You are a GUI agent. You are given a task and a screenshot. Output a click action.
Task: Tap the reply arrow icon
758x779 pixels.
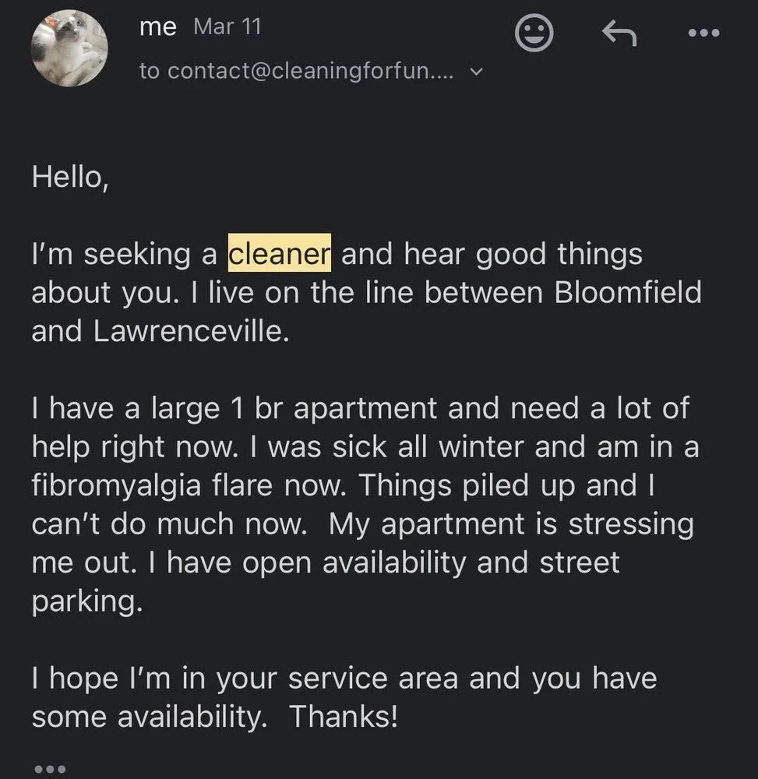[x=620, y=33]
